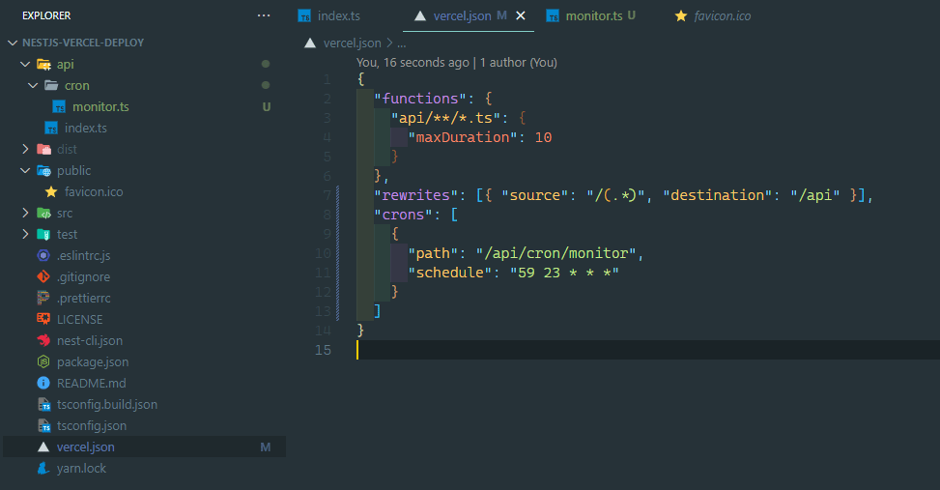940x490 pixels.
Task: Collapse the api folder chevron
Action: (x=25, y=64)
